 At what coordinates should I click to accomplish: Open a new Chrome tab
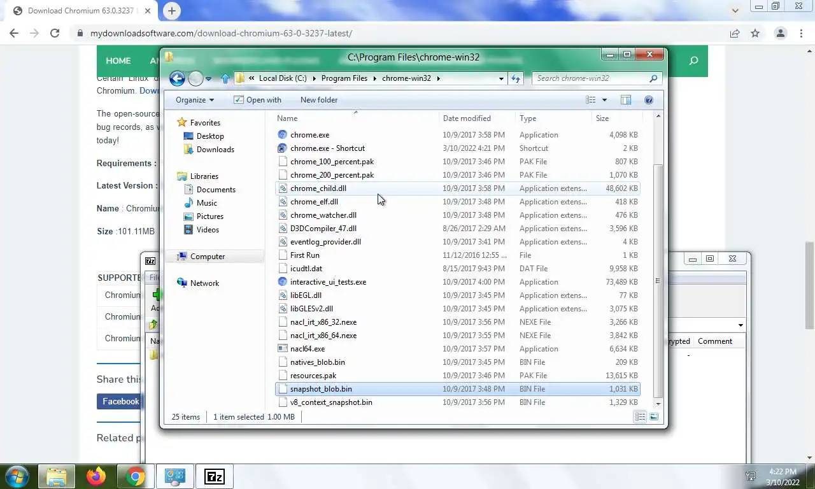pos(171,10)
